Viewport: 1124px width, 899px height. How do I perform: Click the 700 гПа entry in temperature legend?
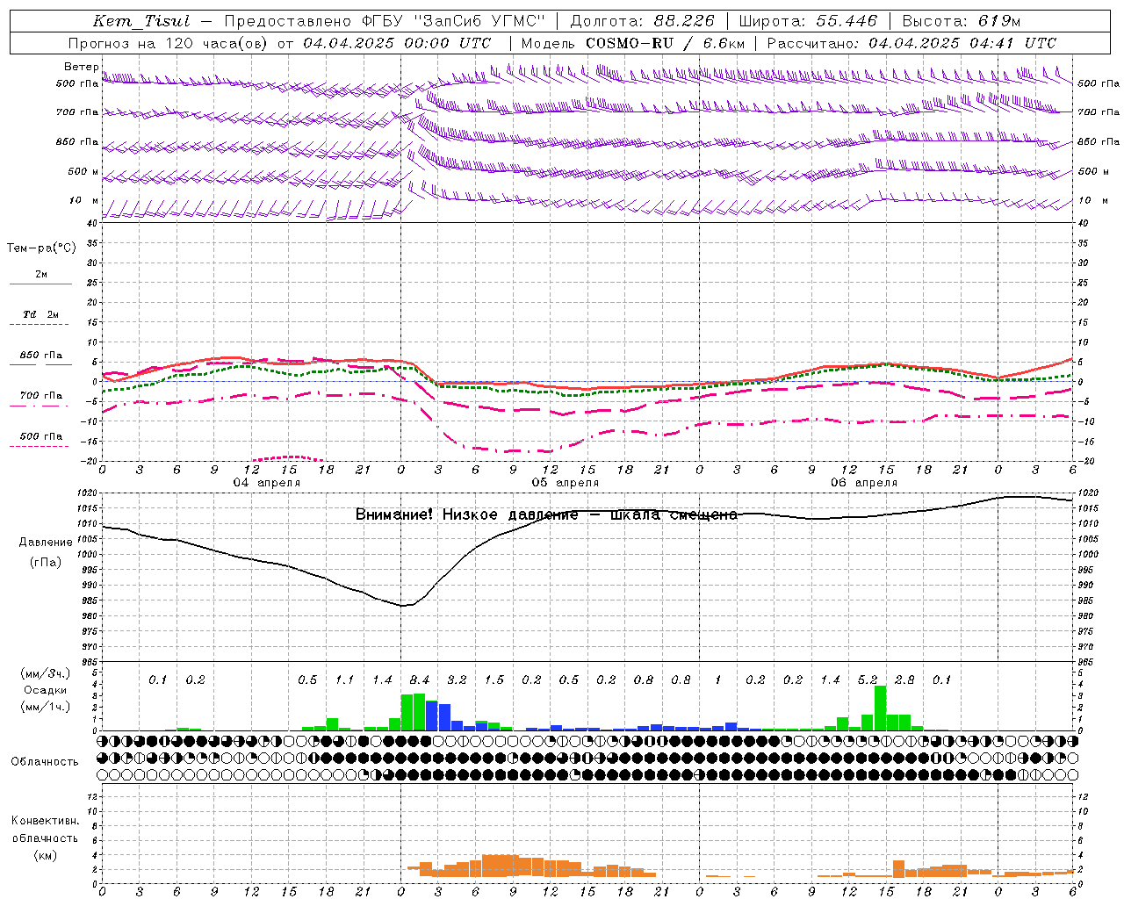(41, 395)
